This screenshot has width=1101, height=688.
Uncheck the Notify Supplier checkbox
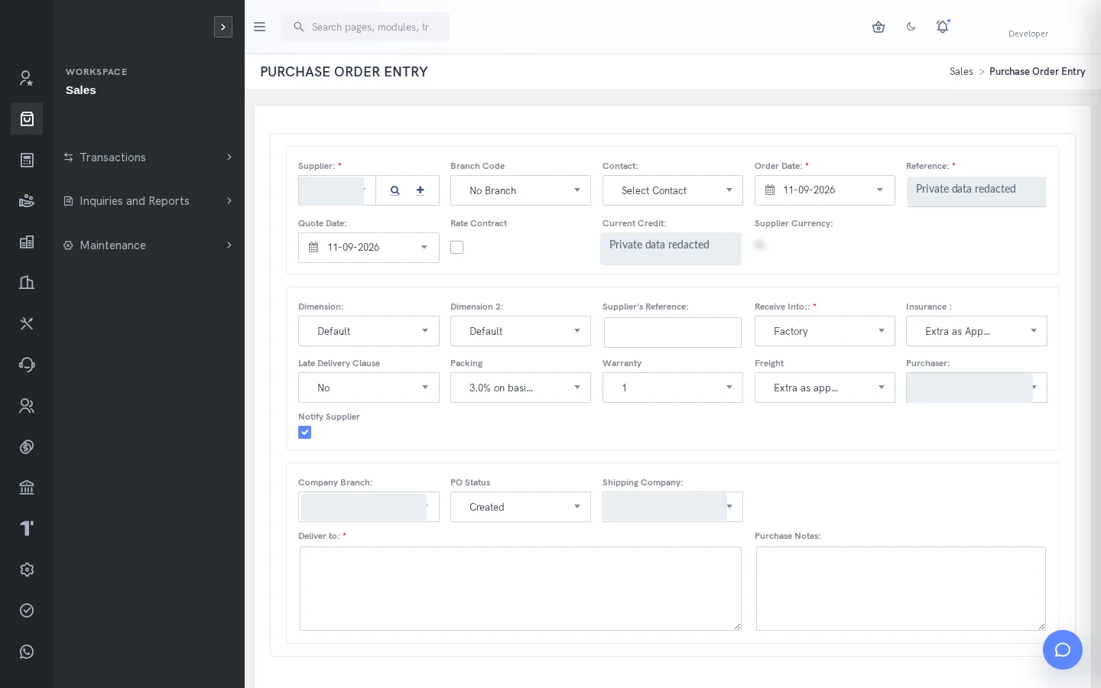pos(305,432)
